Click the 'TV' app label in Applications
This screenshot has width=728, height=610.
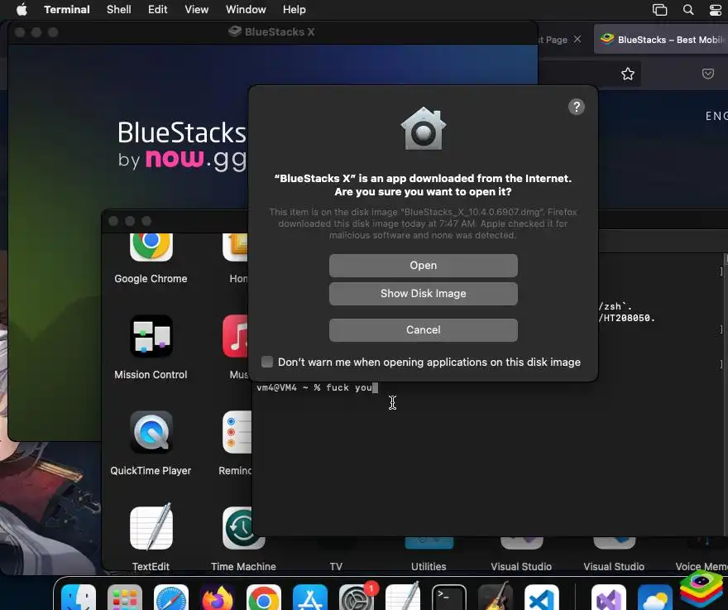tap(336, 566)
